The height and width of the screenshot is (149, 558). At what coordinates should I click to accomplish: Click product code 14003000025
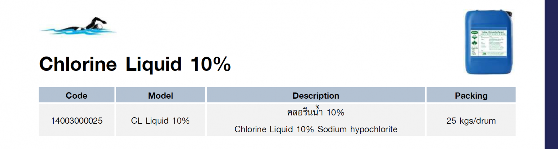point(77,121)
